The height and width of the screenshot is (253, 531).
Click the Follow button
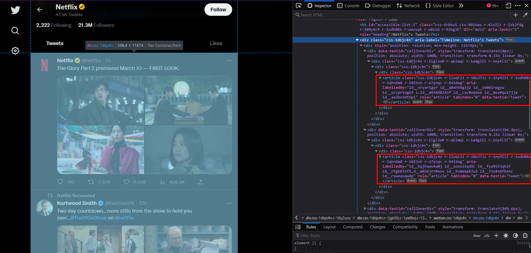[218, 9]
